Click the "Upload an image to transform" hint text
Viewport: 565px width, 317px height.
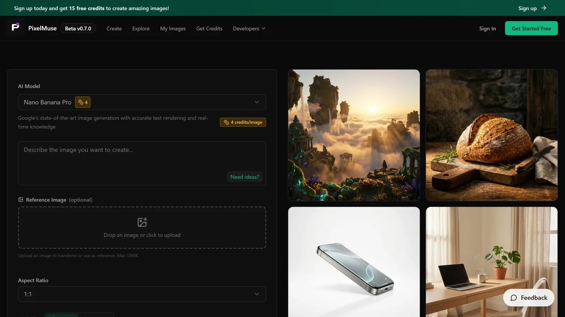(x=79, y=255)
